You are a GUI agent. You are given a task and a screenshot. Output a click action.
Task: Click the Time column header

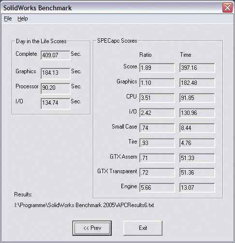point(186,55)
